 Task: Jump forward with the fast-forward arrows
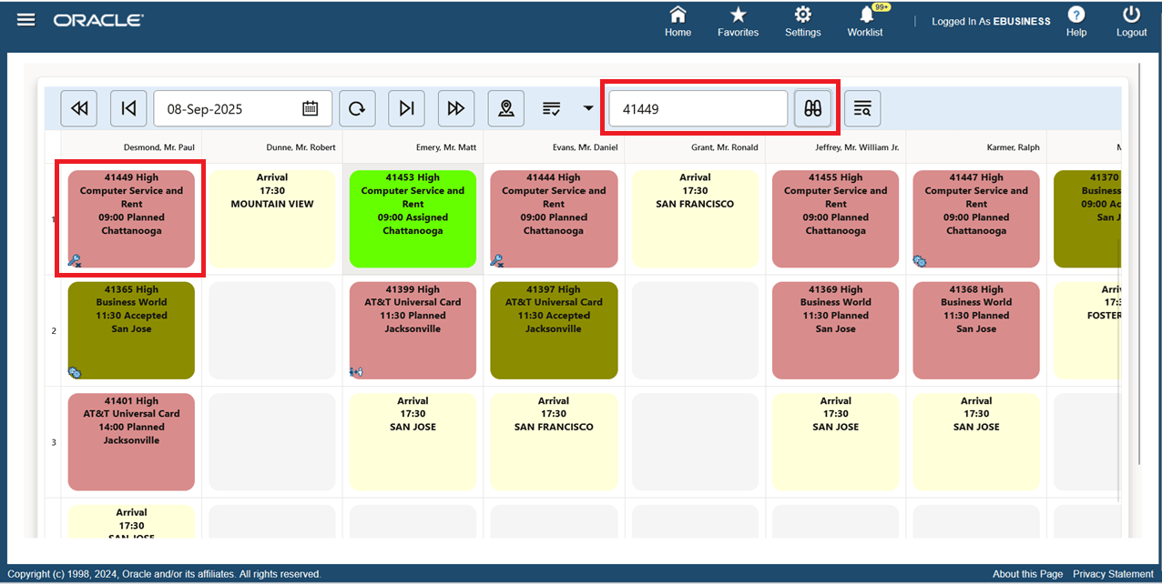point(455,107)
